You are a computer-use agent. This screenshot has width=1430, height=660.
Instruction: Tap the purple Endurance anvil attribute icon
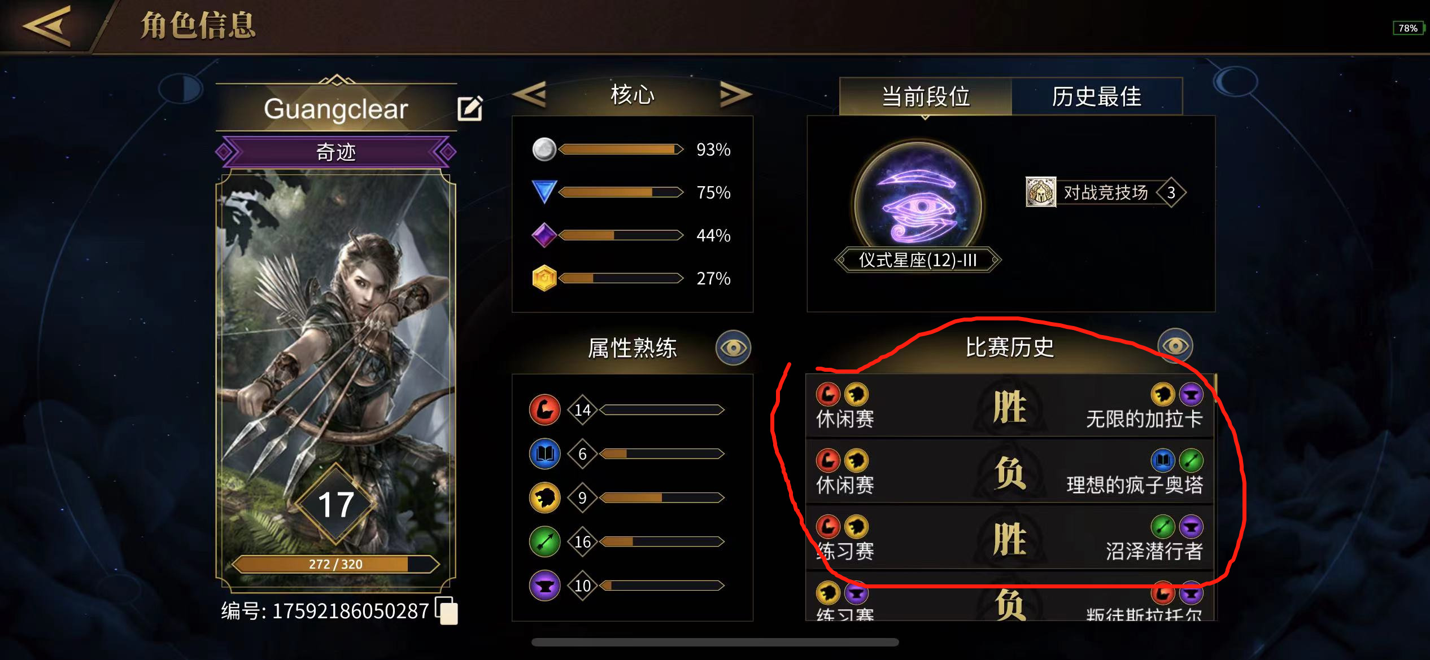544,586
